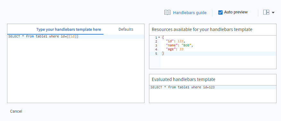Open the Handlebars guide book icon
The width and height of the screenshot is (281, 121).
[167, 12]
